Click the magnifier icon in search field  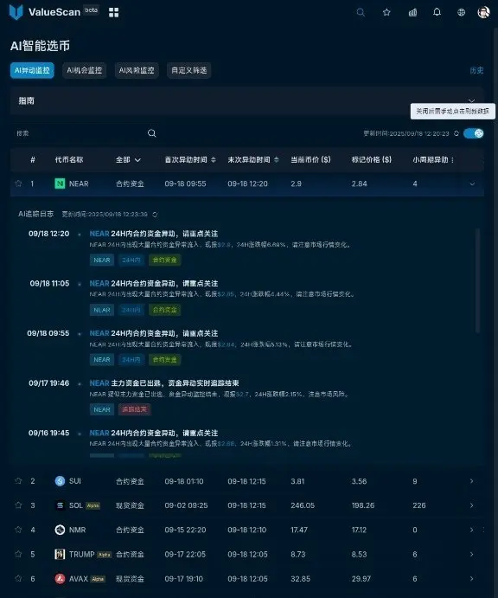point(151,133)
